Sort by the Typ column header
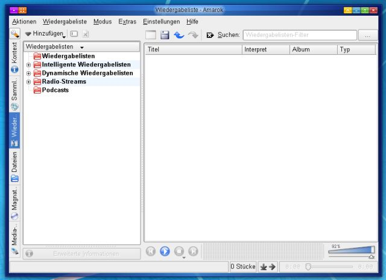 (356, 49)
